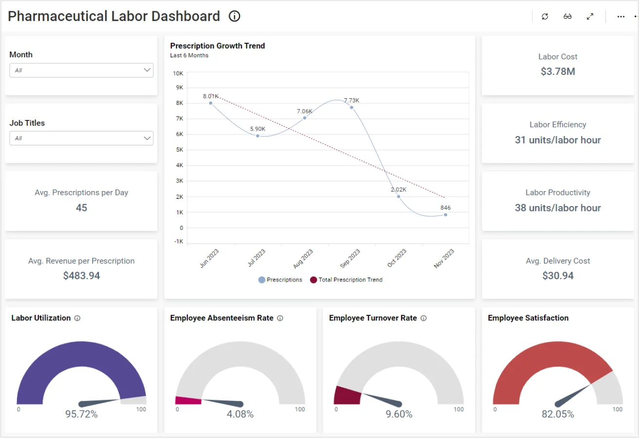Toggle the Prescriptions legend series
The height and width of the screenshot is (438, 639).
[x=280, y=280]
